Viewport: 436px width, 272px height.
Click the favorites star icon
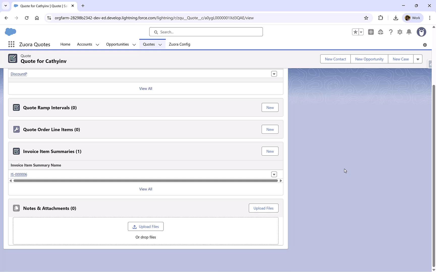[x=355, y=32]
